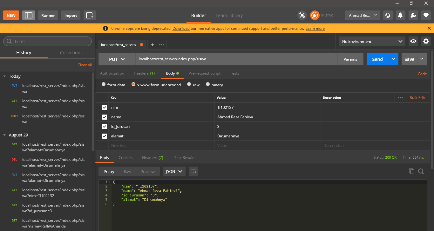Show response Cookies tab
Viewport: 434px width, 231px height.
tap(125, 158)
